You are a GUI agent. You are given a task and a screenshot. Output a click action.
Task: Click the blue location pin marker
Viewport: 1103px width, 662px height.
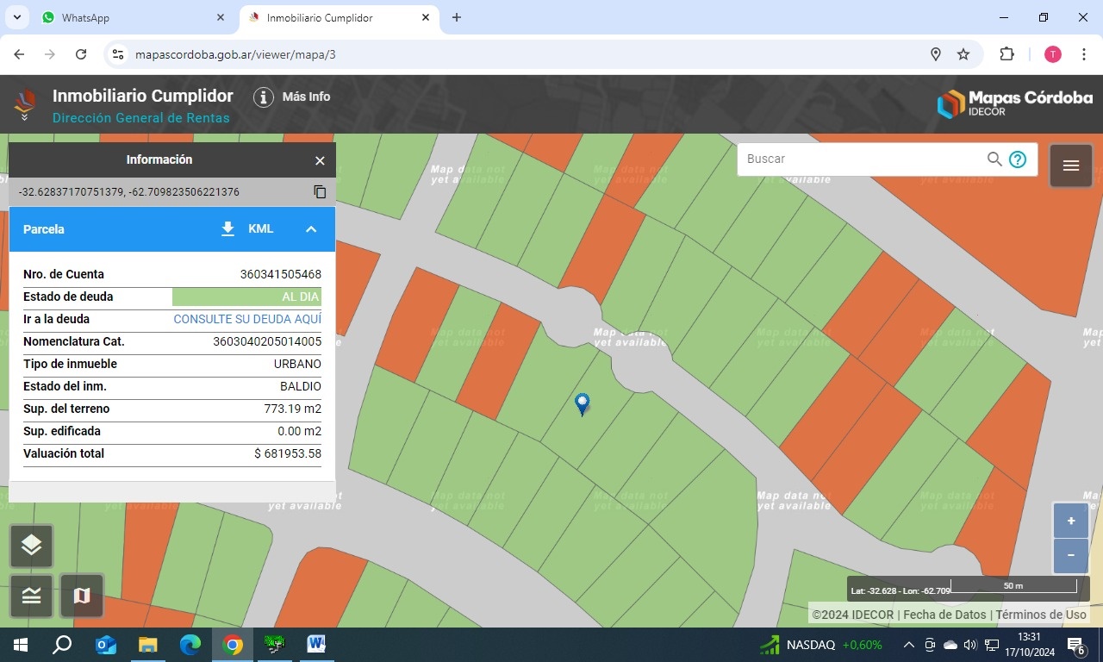pyautogui.click(x=583, y=403)
